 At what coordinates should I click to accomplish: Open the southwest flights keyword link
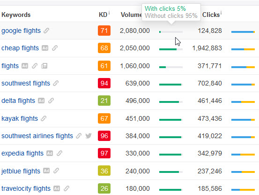tap(26, 83)
